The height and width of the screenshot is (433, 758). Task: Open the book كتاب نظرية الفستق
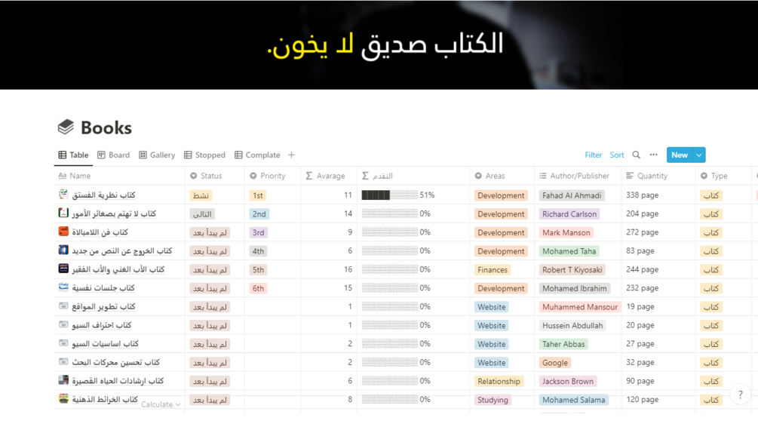pos(103,195)
